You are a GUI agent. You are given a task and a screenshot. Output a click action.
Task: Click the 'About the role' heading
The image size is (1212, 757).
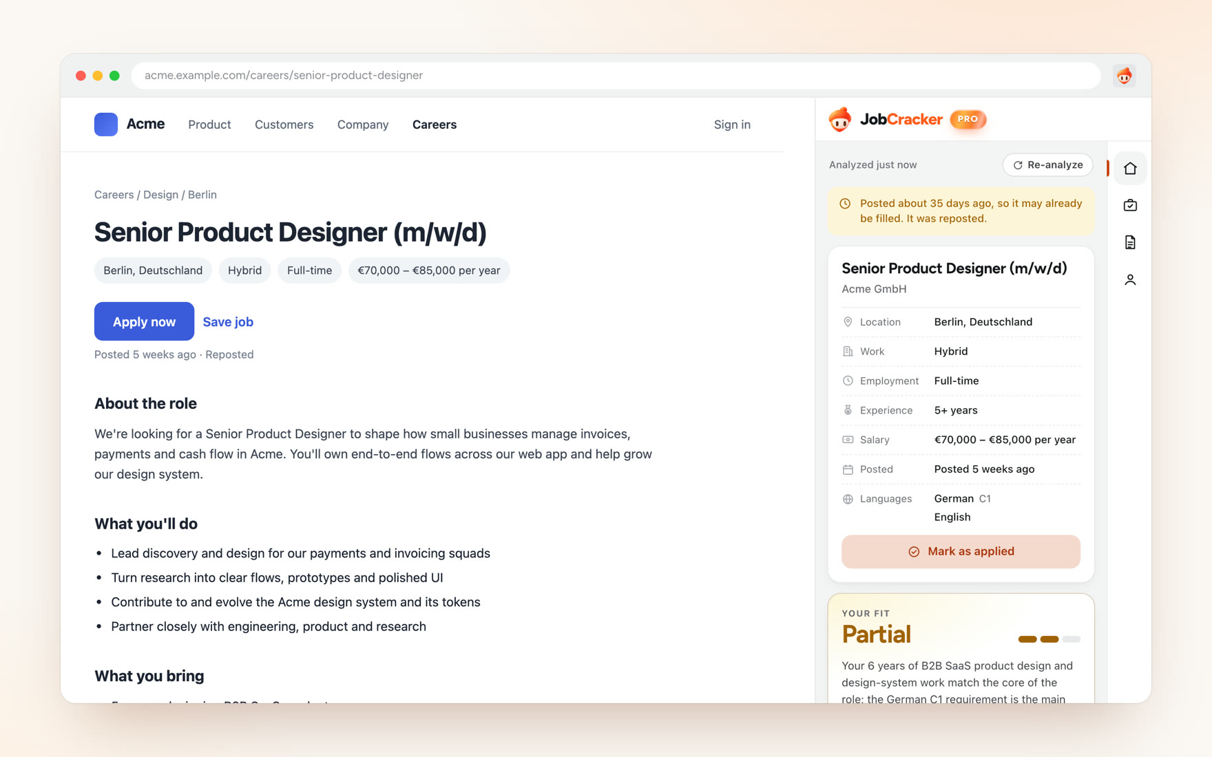145,404
